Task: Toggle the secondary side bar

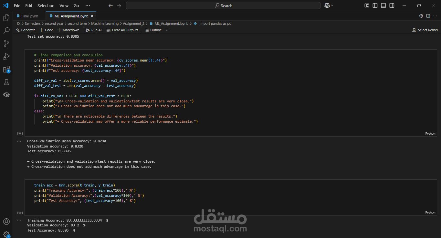Action: (x=392, y=5)
